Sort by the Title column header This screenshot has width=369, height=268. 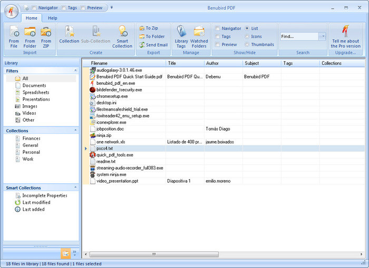(x=185, y=63)
